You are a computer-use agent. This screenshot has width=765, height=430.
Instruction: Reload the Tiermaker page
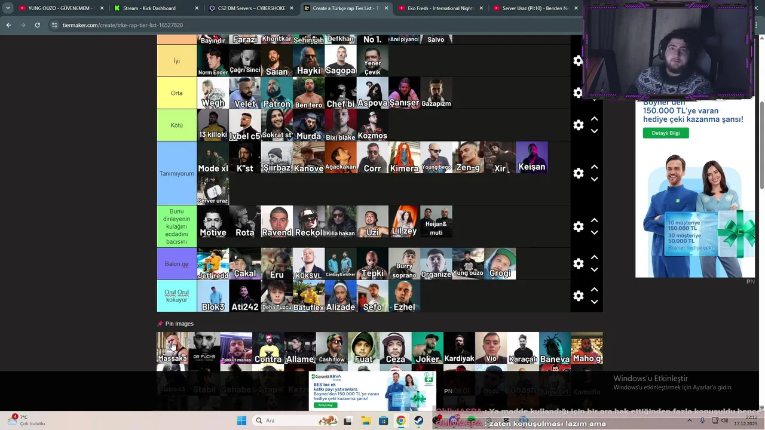(37, 25)
